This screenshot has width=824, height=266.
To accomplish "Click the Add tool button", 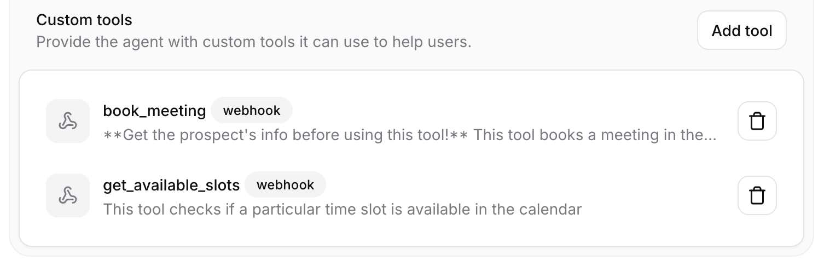I will [x=741, y=31].
